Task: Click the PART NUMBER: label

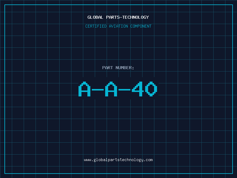Action: (x=118, y=68)
